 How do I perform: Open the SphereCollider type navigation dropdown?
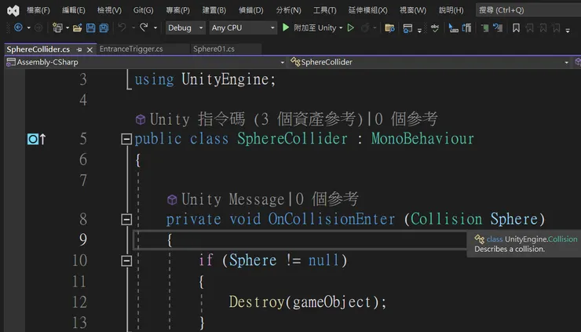(429, 62)
